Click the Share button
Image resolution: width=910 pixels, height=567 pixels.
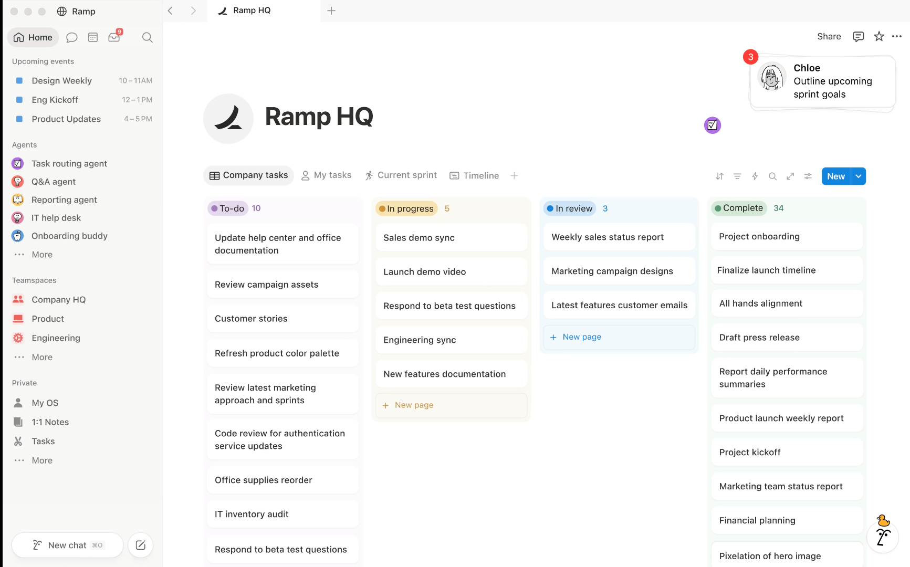(x=829, y=36)
